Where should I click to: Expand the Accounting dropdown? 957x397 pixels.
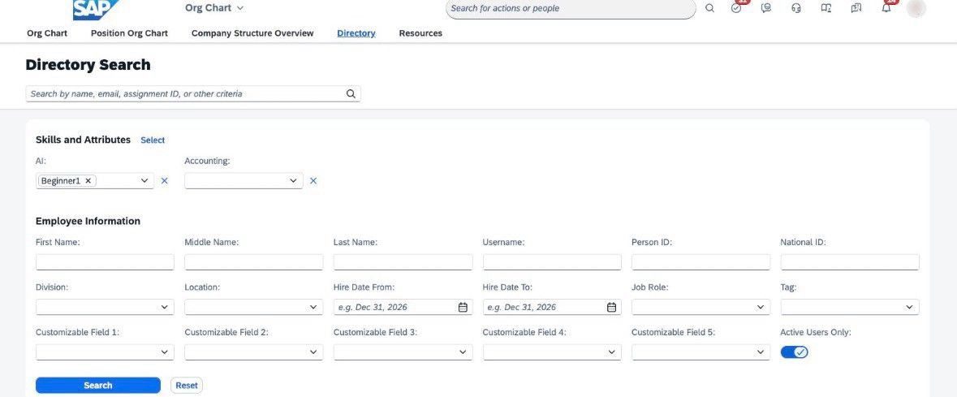click(293, 181)
